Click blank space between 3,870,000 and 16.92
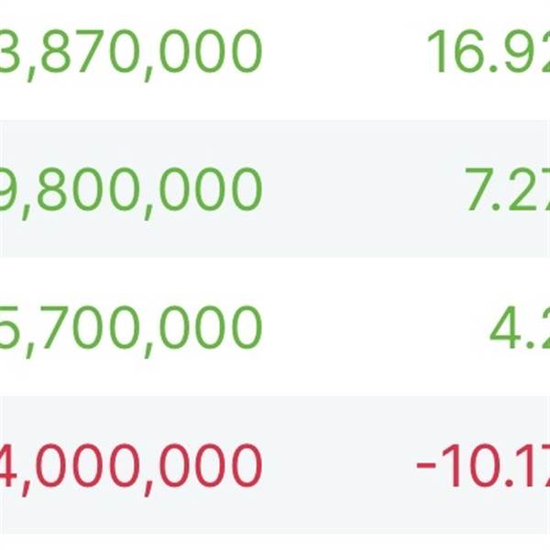This screenshot has width=550, height=550. click(x=344, y=52)
